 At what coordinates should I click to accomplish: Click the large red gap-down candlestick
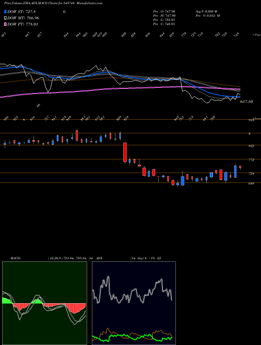125,152
